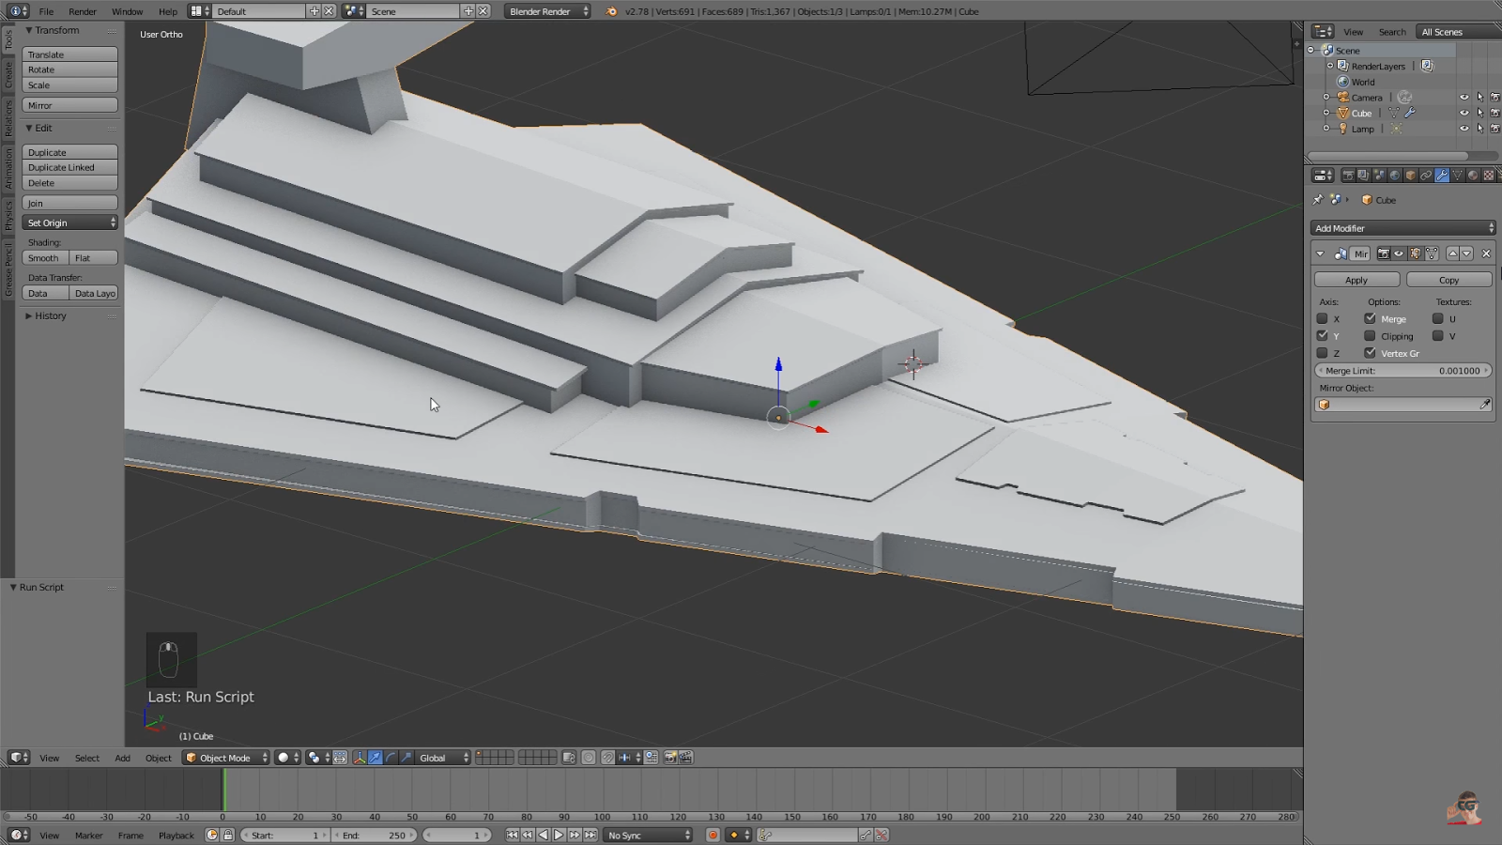
Task: Collapse the Mirror modifier panel
Action: point(1320,253)
